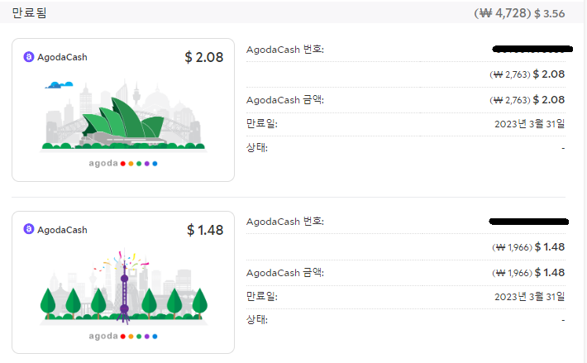Click the AgodaCash logo icon on $2.08 card
This screenshot has width=587, height=363.
(x=29, y=57)
